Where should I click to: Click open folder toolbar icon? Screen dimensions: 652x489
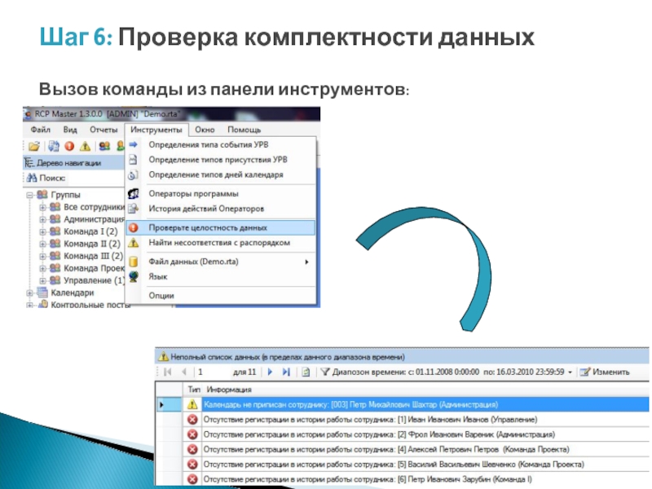(x=34, y=147)
